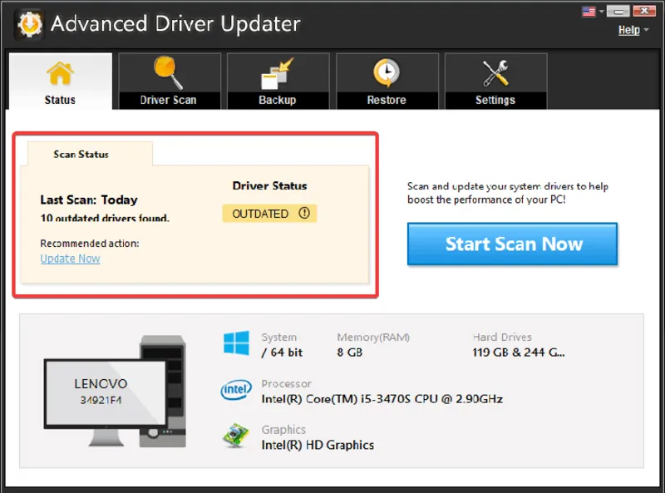Click 'Recommended action:' label
Image resolution: width=665 pixels, height=493 pixels.
point(90,243)
